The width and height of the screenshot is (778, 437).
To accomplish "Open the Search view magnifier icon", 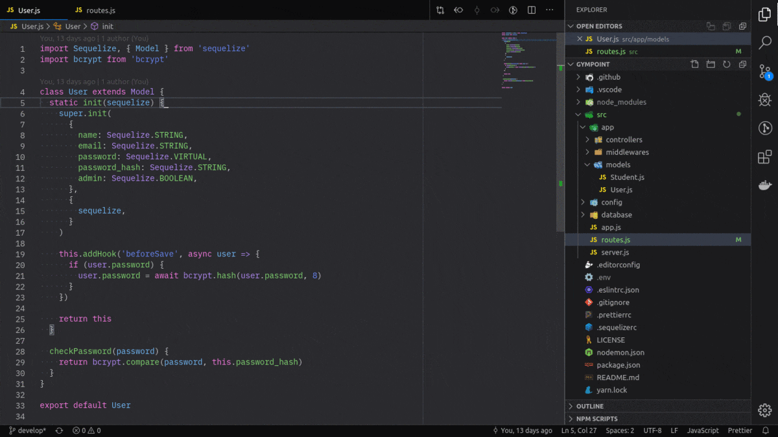I will pos(764,43).
